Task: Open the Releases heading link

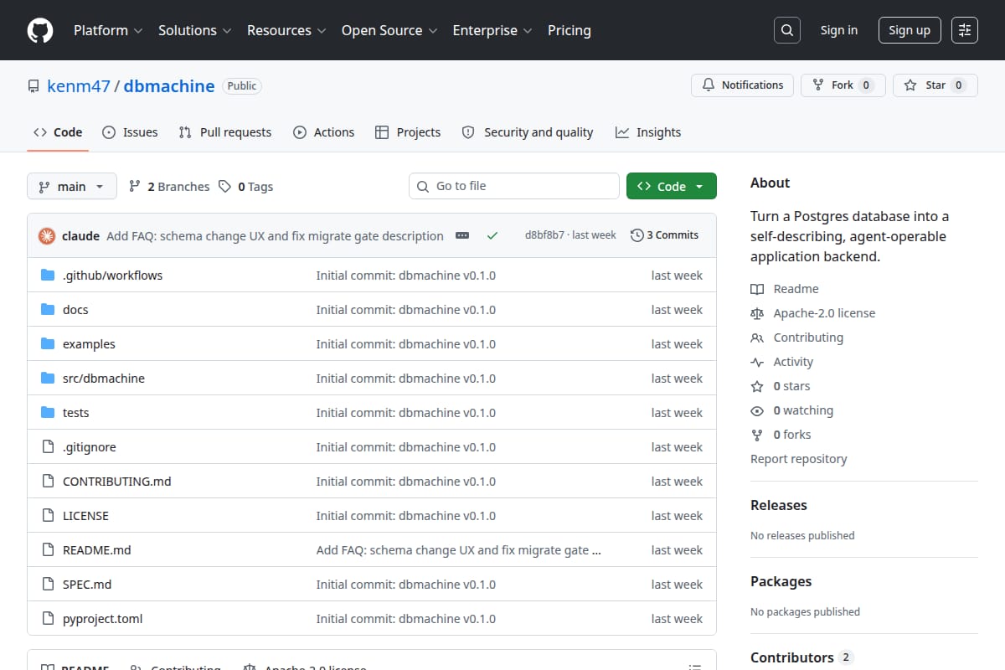Action: pyautogui.click(x=779, y=505)
